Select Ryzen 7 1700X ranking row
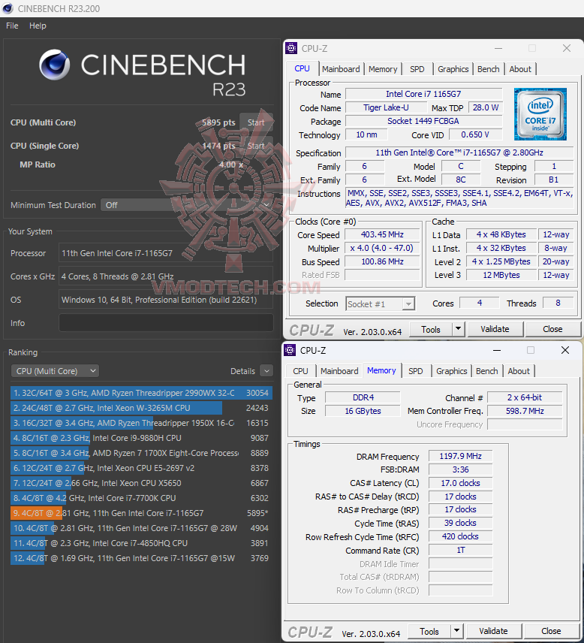 [141, 453]
